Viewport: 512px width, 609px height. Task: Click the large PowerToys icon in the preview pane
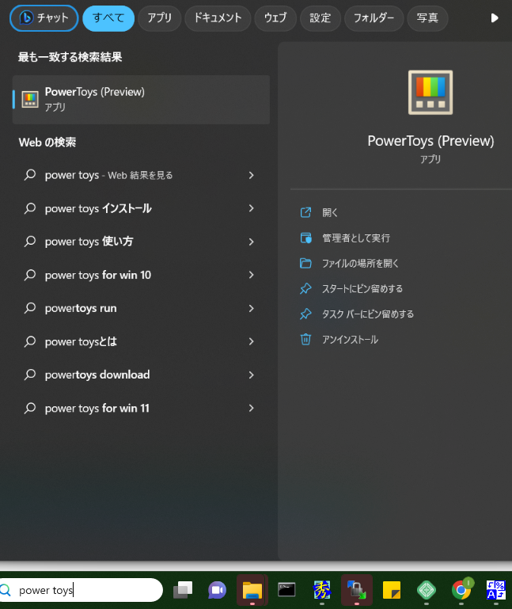click(x=430, y=93)
